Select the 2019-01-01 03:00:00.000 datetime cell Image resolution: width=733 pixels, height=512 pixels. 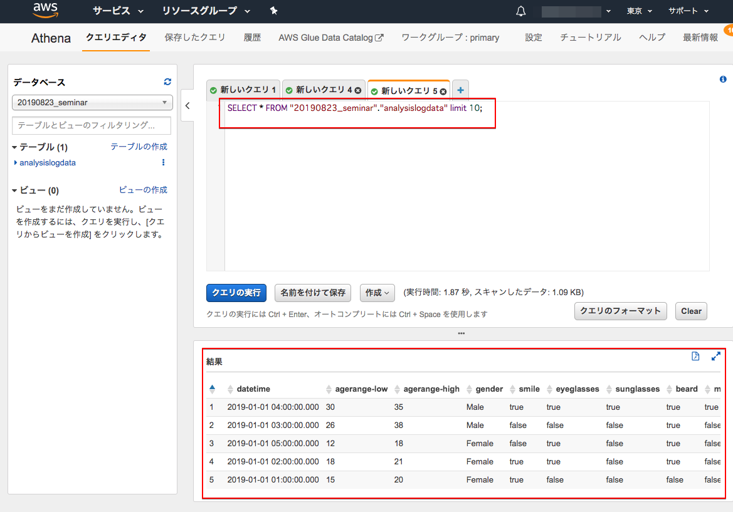273,425
